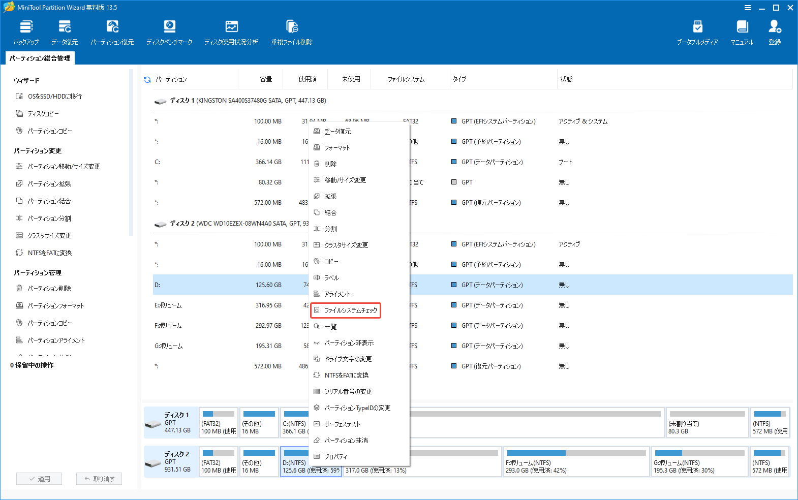Switch to パーティション総合管理 tab
Viewport: 798px width, 500px height.
click(x=40, y=58)
